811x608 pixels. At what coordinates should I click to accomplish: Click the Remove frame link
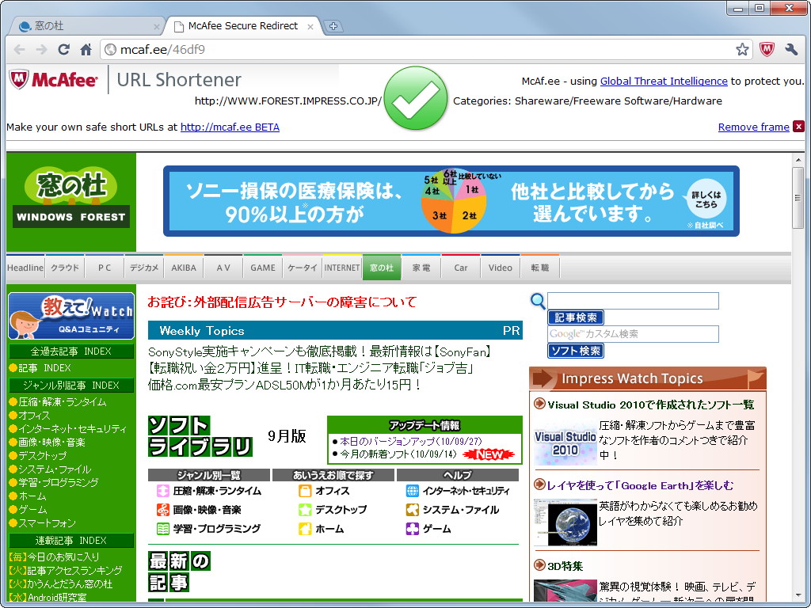click(753, 126)
